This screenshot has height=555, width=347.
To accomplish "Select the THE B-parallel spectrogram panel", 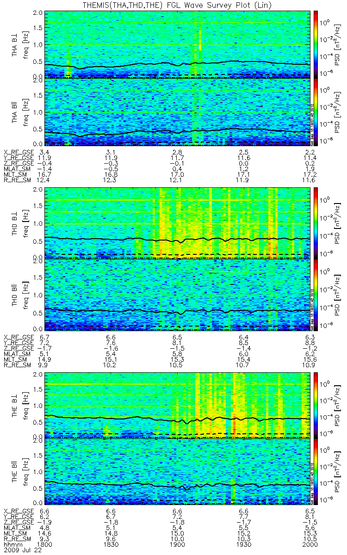I will click(x=177, y=471).
